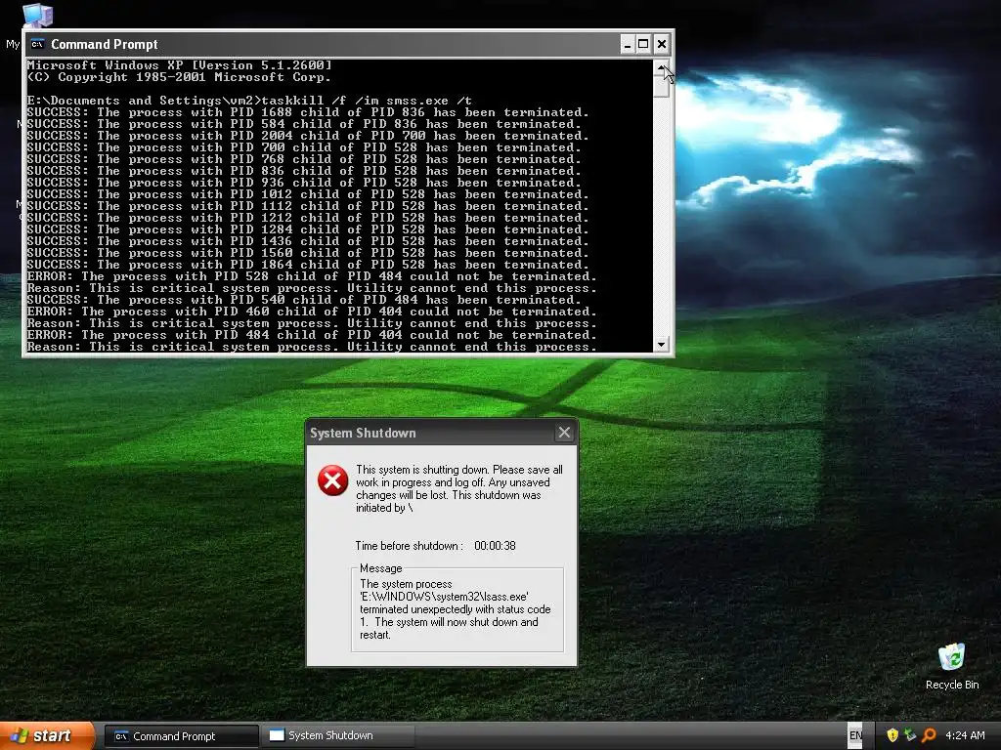Click Command Prompt scrollbar up arrow
Viewport: 1001px width, 750px height.
(x=662, y=67)
